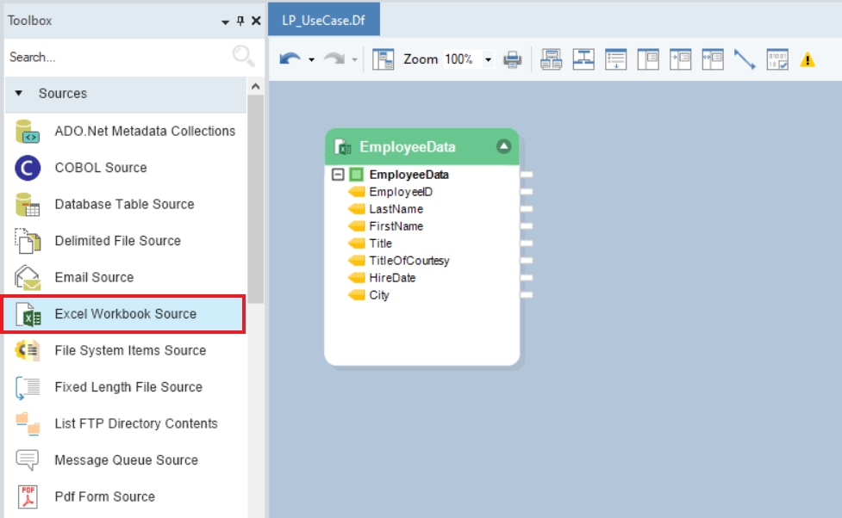Click the binary data preview icon

click(x=777, y=59)
